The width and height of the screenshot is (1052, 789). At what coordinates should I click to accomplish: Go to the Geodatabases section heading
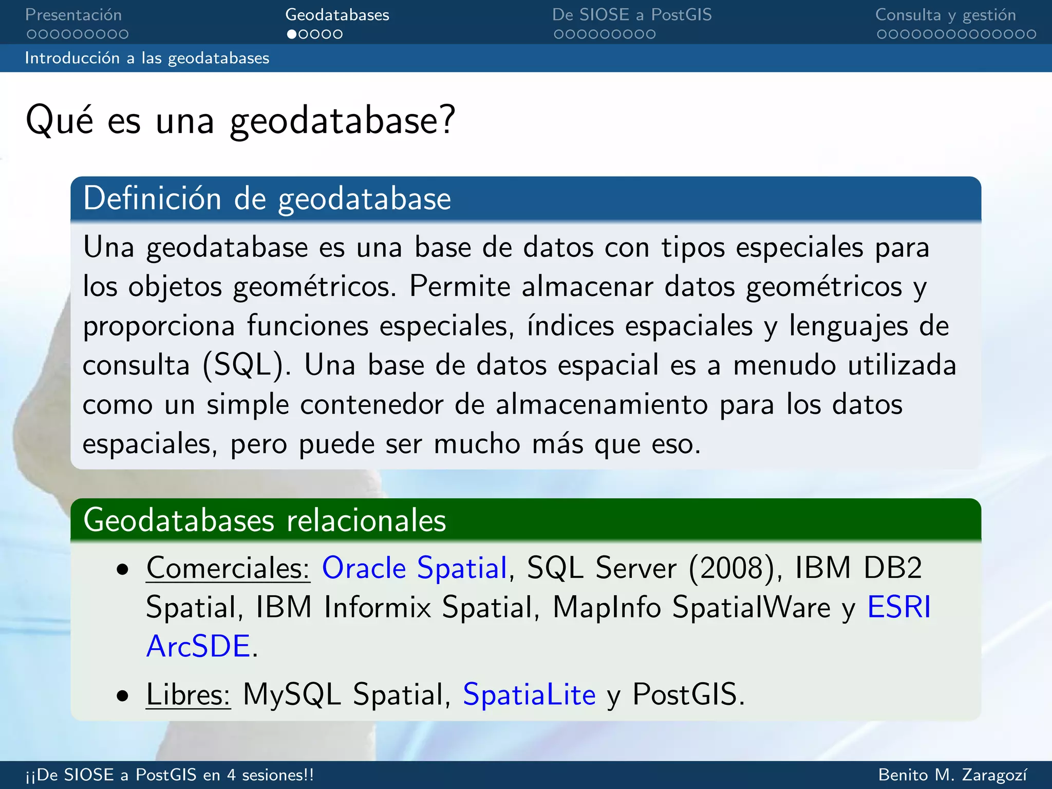[337, 15]
